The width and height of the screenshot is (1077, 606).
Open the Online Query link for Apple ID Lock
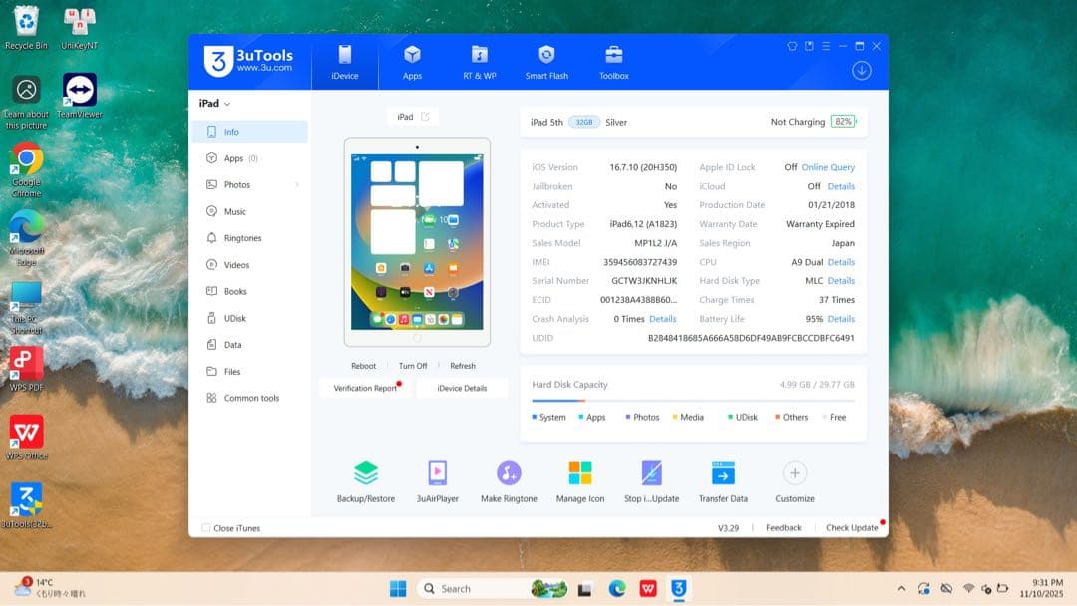click(x=828, y=167)
